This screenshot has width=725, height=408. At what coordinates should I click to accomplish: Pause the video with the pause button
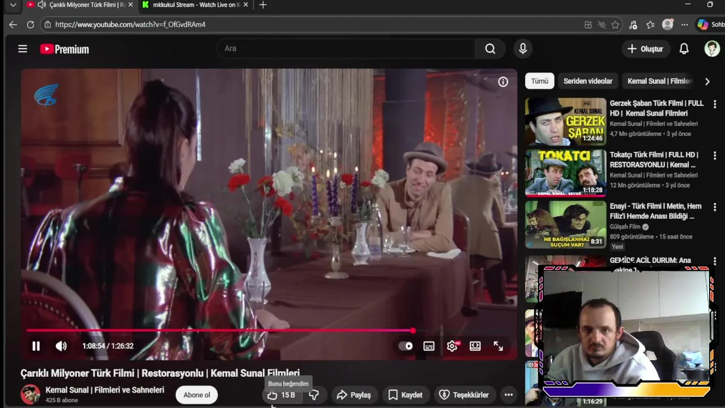click(x=36, y=346)
